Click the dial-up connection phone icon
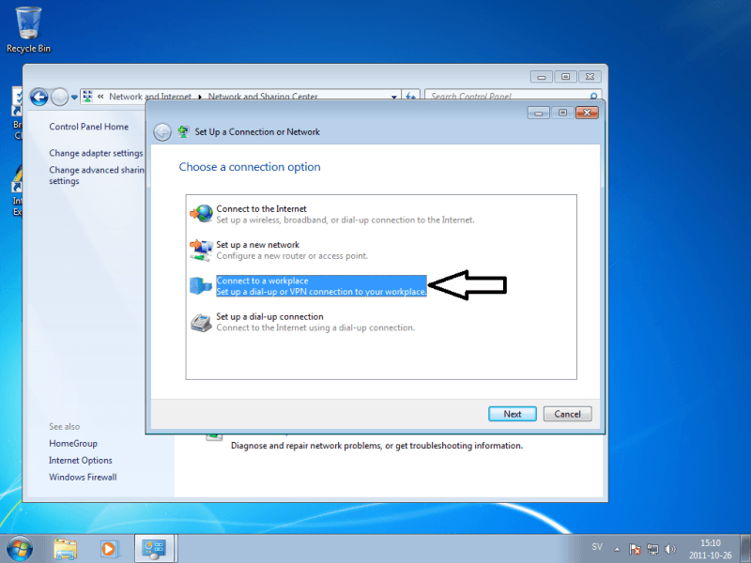 coord(201,322)
